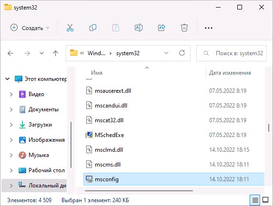
Task: Expand the Документы folder node
Action: (x=11, y=109)
